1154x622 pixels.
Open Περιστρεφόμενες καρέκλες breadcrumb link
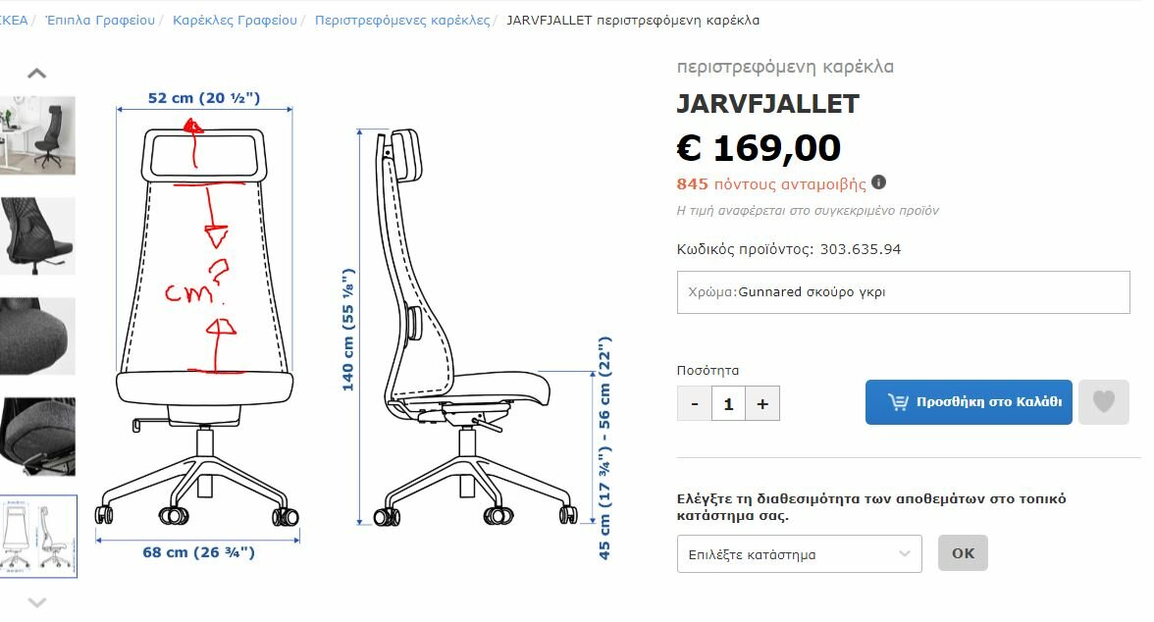coord(402,20)
